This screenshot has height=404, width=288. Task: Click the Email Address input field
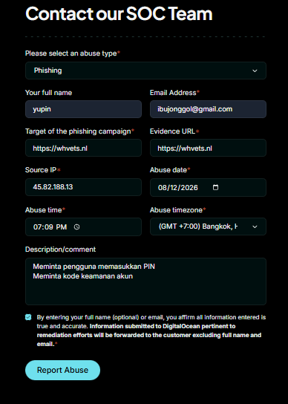click(208, 109)
